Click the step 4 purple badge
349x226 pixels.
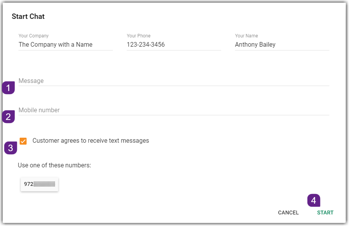[x=314, y=201]
